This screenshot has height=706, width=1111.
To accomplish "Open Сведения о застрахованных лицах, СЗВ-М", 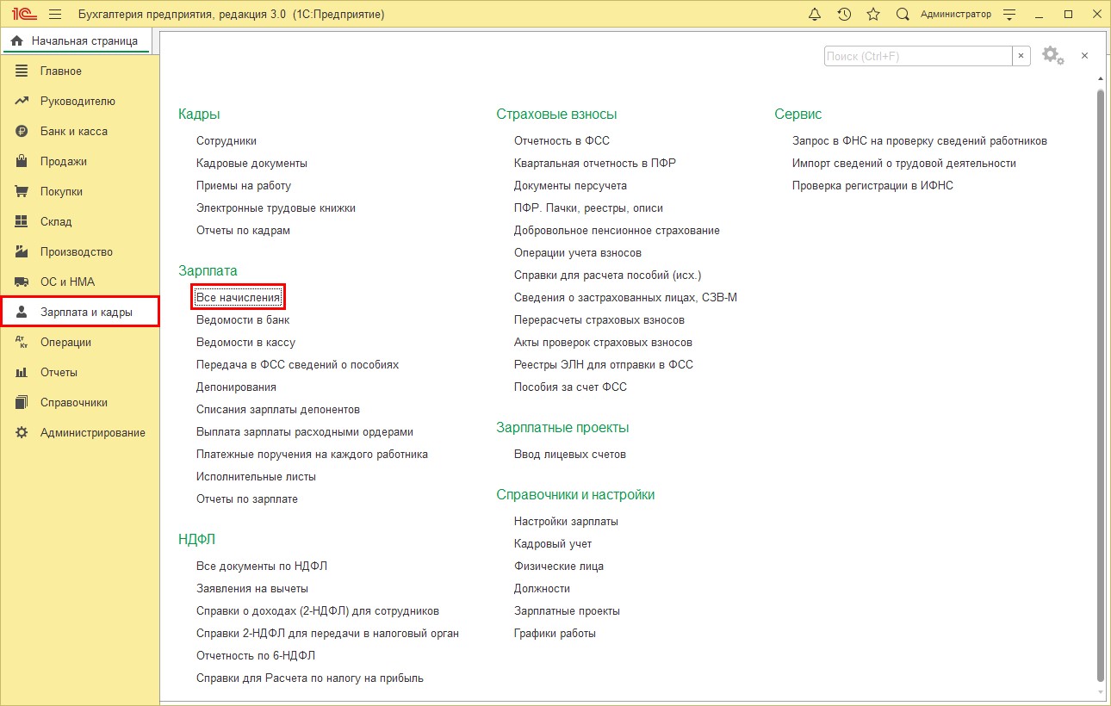I will pyautogui.click(x=625, y=297).
